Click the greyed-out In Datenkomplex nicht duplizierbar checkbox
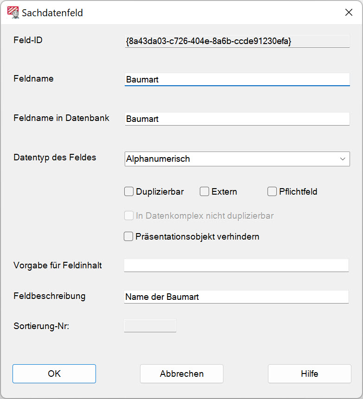The width and height of the screenshot is (363, 399). [129, 216]
